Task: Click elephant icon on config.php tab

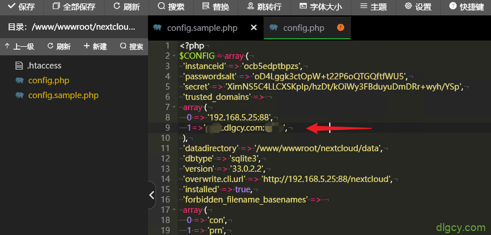Action: point(273,27)
